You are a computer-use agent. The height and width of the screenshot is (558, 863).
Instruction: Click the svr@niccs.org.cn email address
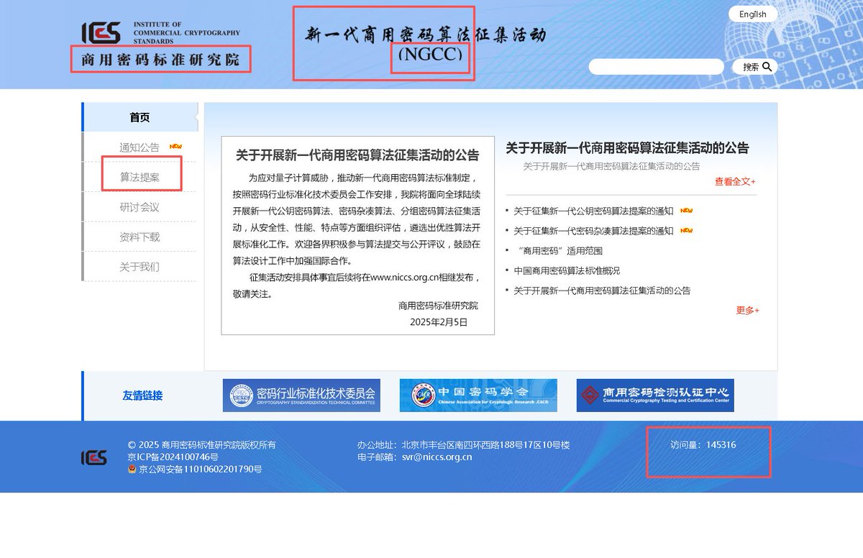click(x=437, y=457)
